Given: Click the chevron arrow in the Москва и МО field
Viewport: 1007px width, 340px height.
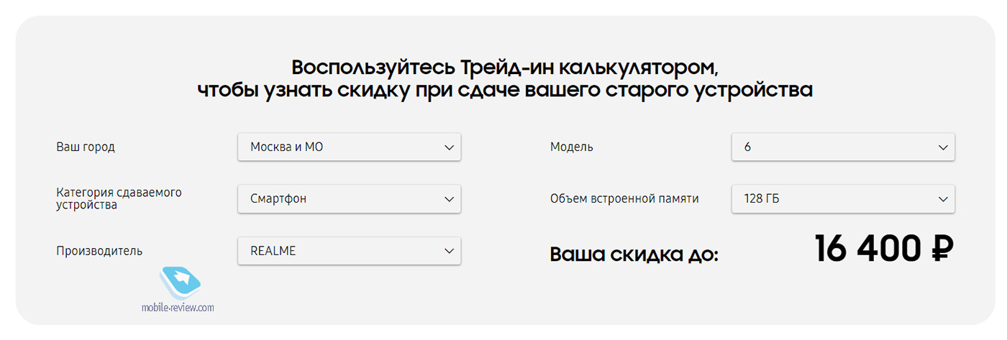Looking at the screenshot, I should [x=450, y=147].
